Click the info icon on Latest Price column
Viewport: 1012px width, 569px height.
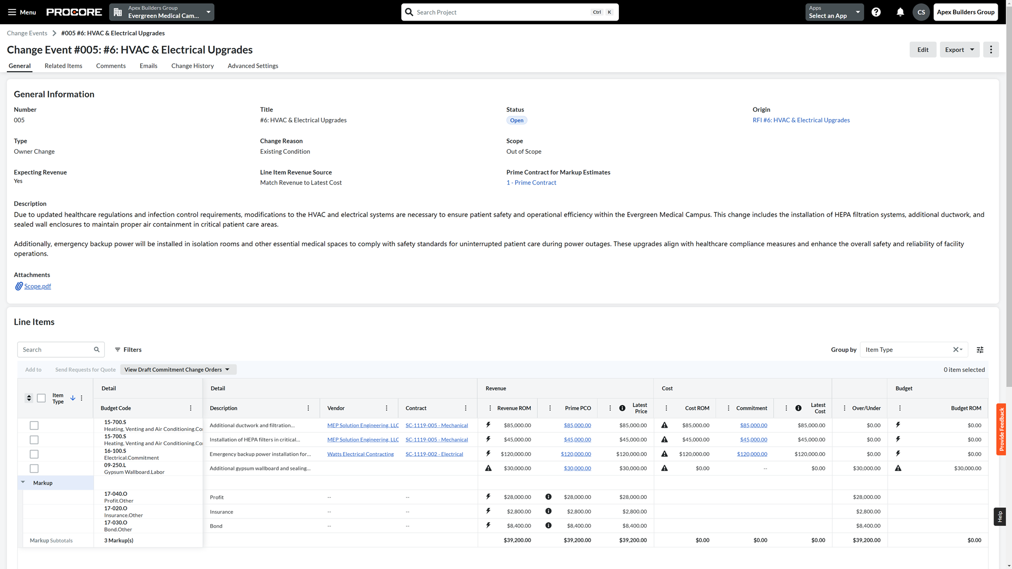point(622,408)
